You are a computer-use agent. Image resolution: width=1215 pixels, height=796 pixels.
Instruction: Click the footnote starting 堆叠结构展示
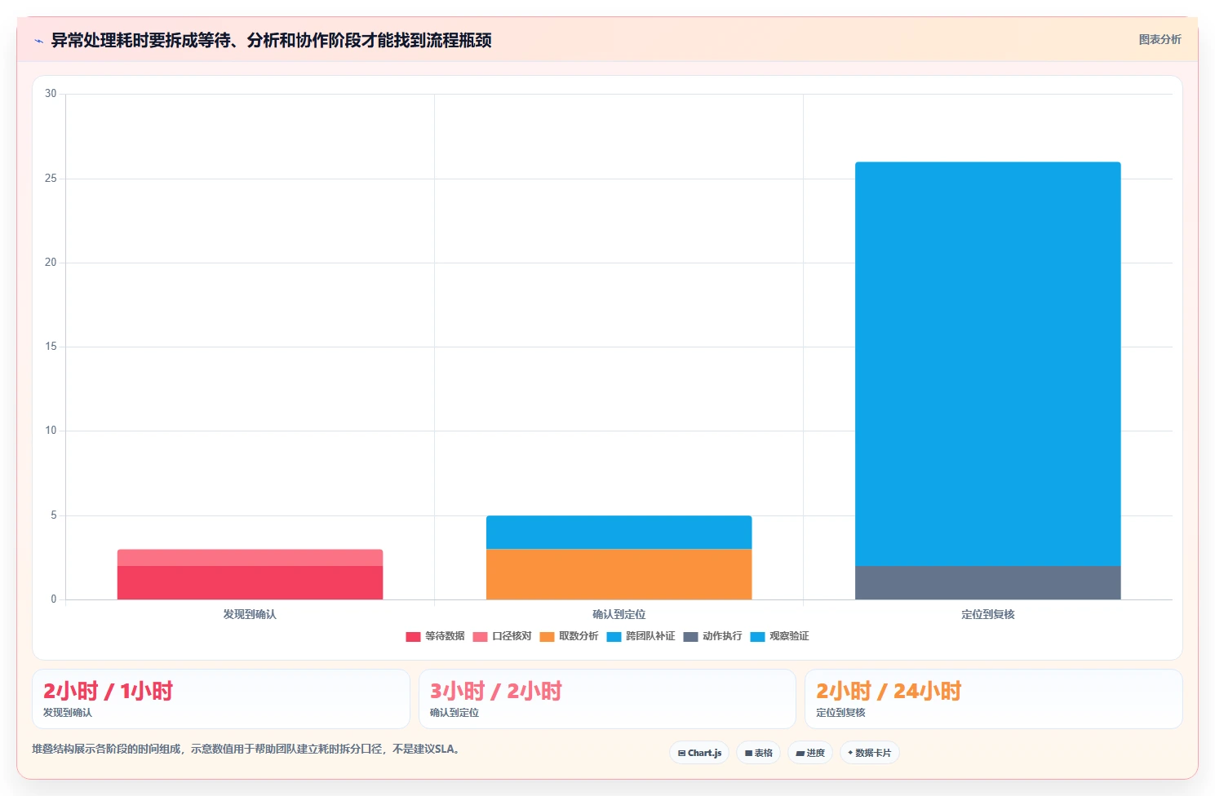(x=246, y=749)
